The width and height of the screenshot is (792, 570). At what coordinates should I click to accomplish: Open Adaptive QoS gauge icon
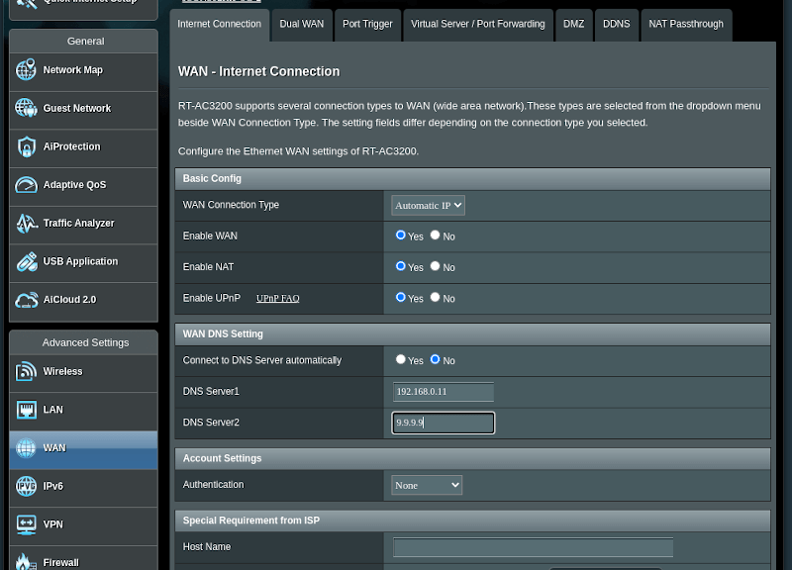[27, 185]
